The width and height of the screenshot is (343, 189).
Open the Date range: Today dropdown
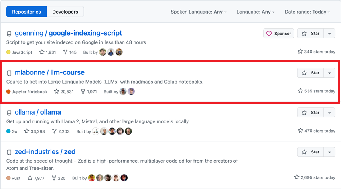pyautogui.click(x=307, y=12)
